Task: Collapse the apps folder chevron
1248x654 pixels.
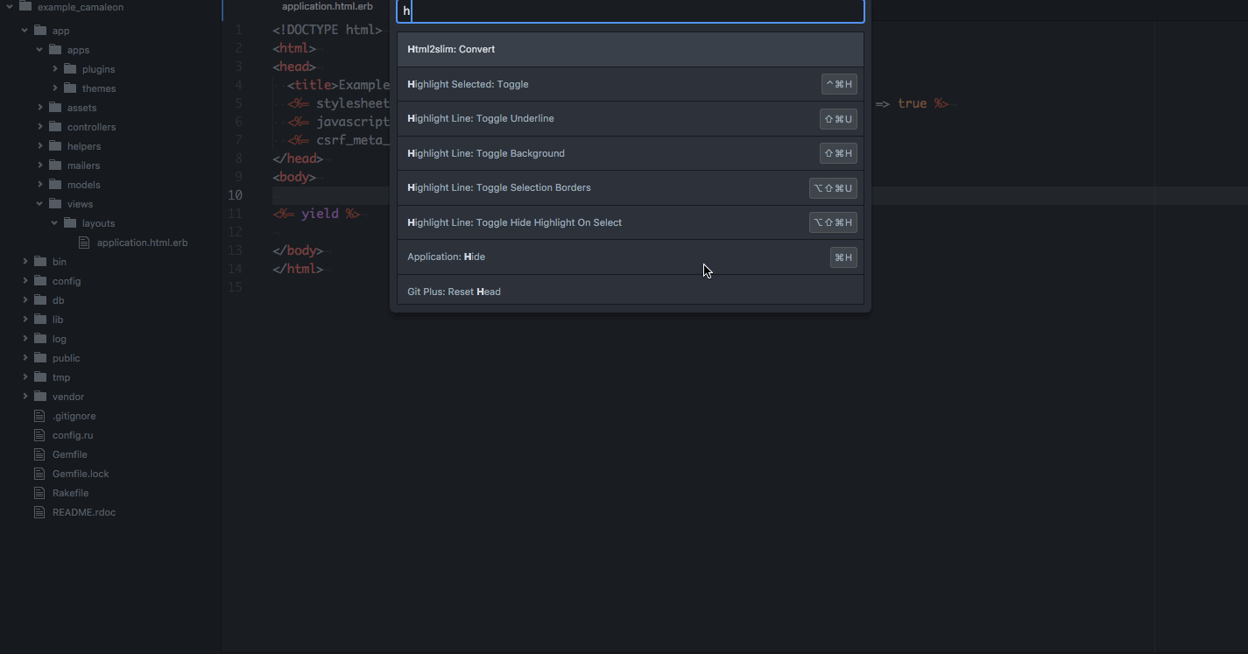Action: (40, 50)
